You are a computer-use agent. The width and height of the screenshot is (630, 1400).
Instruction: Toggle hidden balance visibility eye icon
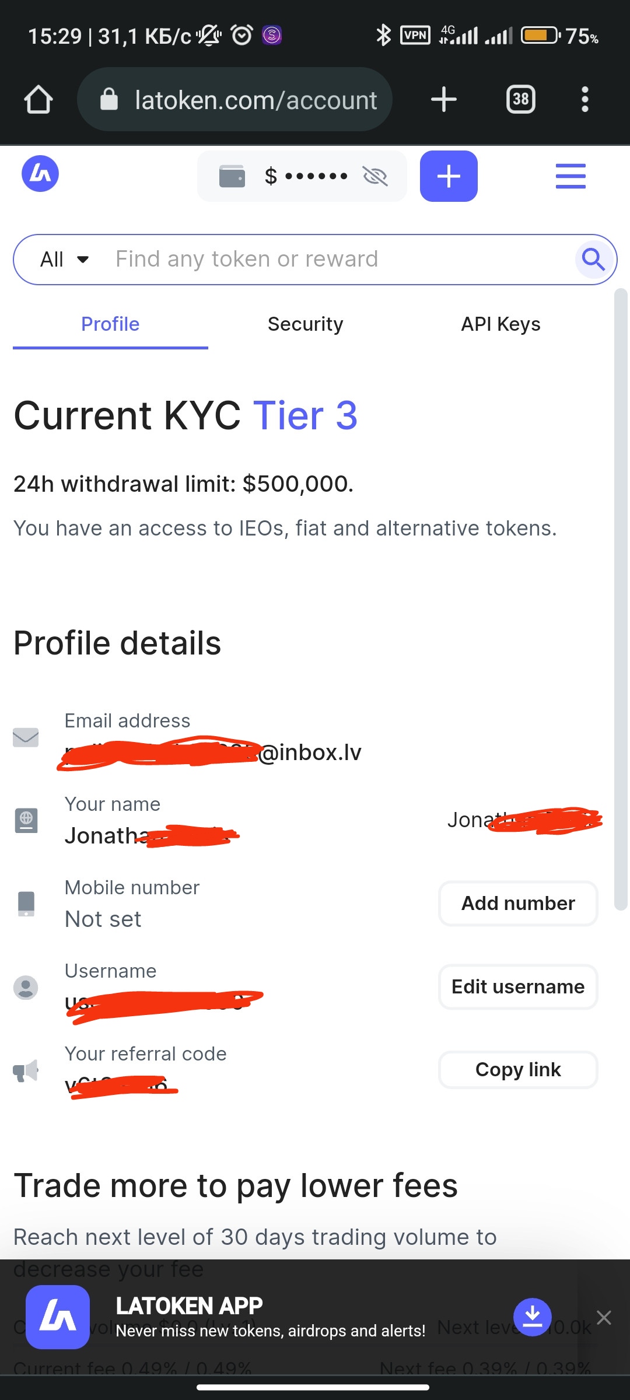tap(375, 176)
